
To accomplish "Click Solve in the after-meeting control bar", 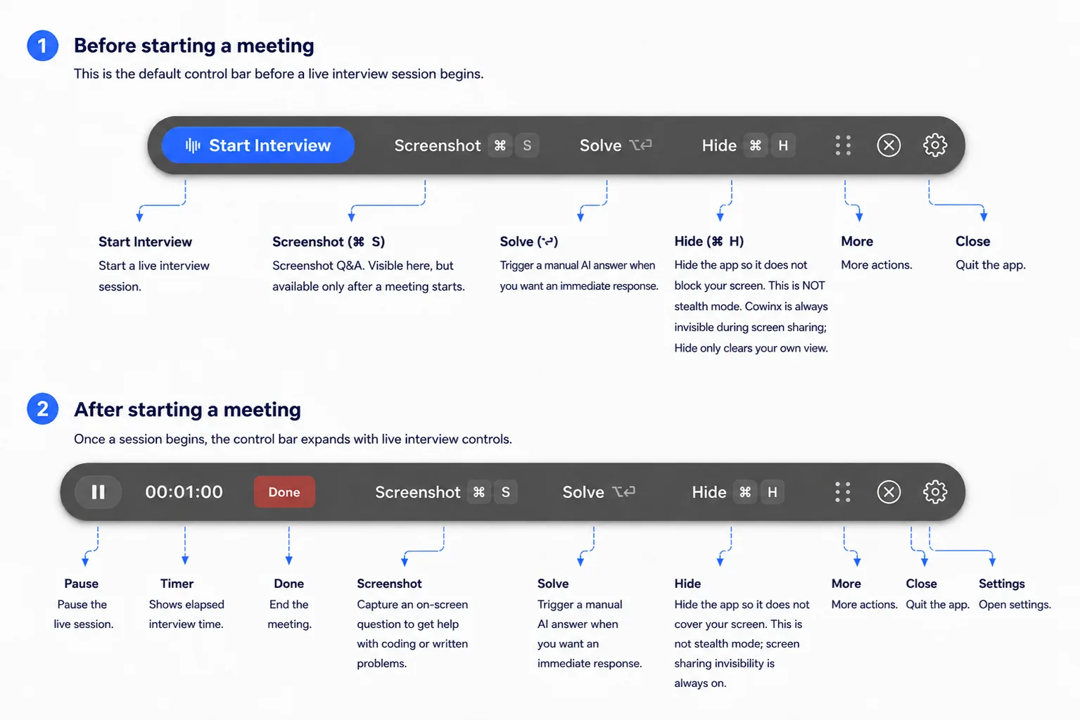I will [599, 492].
